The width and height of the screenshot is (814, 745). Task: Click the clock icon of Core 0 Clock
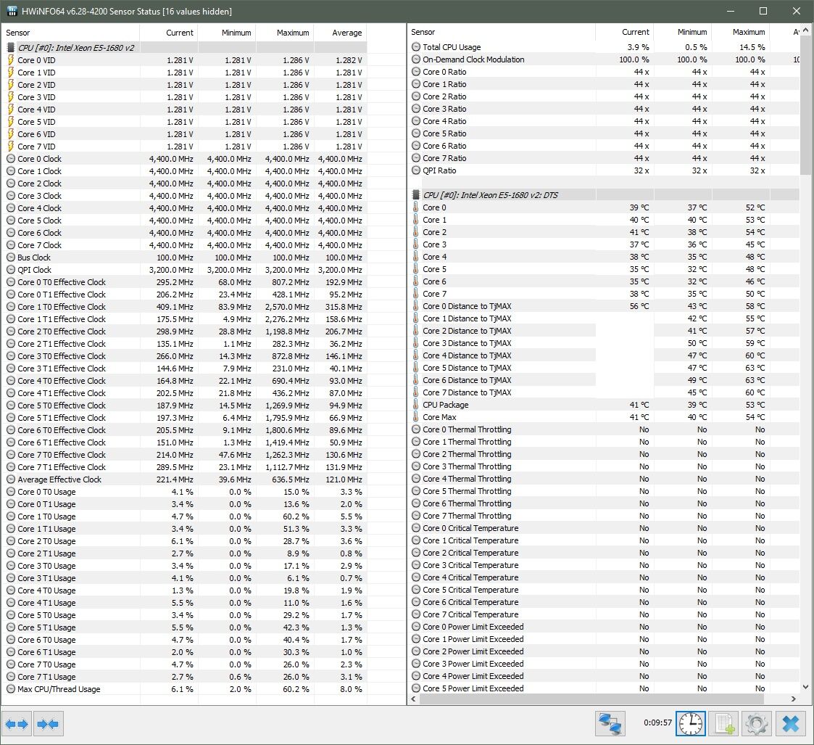[11, 159]
